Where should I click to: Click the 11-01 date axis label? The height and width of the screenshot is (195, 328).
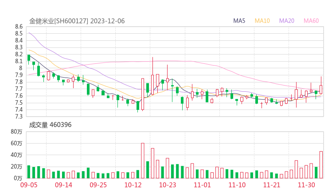tap(202, 185)
